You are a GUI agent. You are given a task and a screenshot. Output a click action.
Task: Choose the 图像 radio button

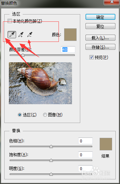click(x=45, y=115)
